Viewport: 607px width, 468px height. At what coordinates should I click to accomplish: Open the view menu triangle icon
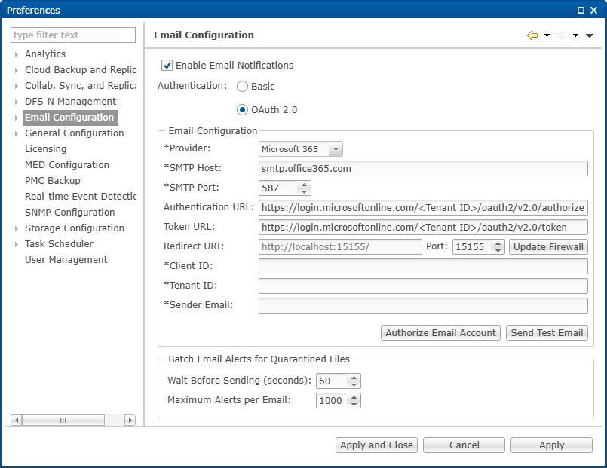click(x=590, y=35)
